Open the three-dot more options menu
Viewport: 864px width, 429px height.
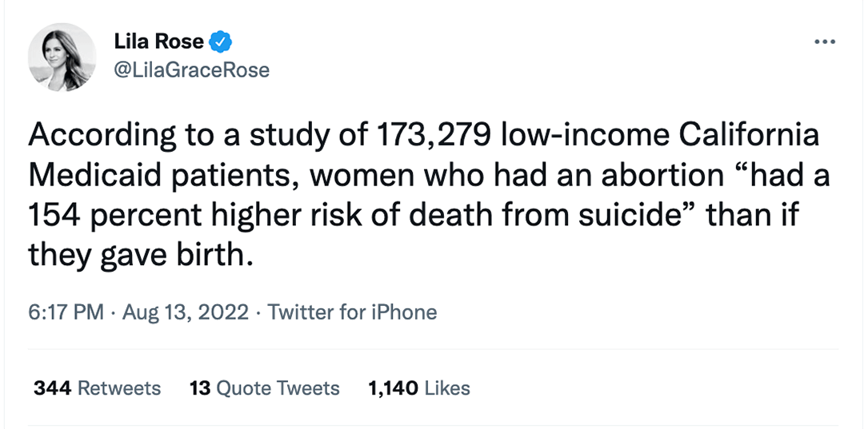(x=822, y=42)
